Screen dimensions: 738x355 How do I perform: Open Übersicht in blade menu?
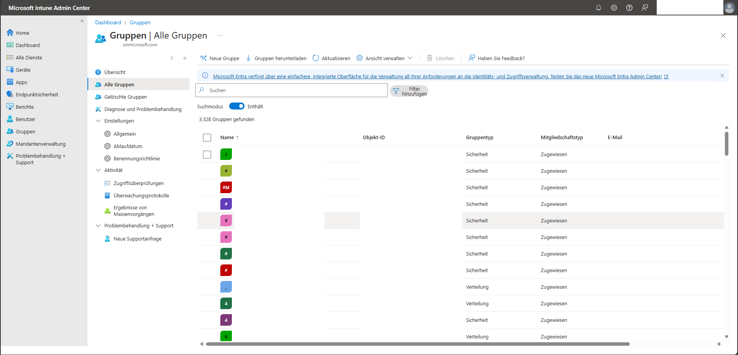(115, 72)
